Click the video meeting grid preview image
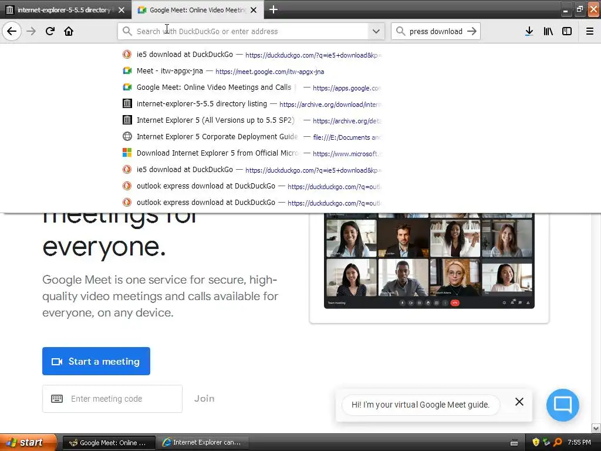The width and height of the screenshot is (601, 451). (429, 261)
